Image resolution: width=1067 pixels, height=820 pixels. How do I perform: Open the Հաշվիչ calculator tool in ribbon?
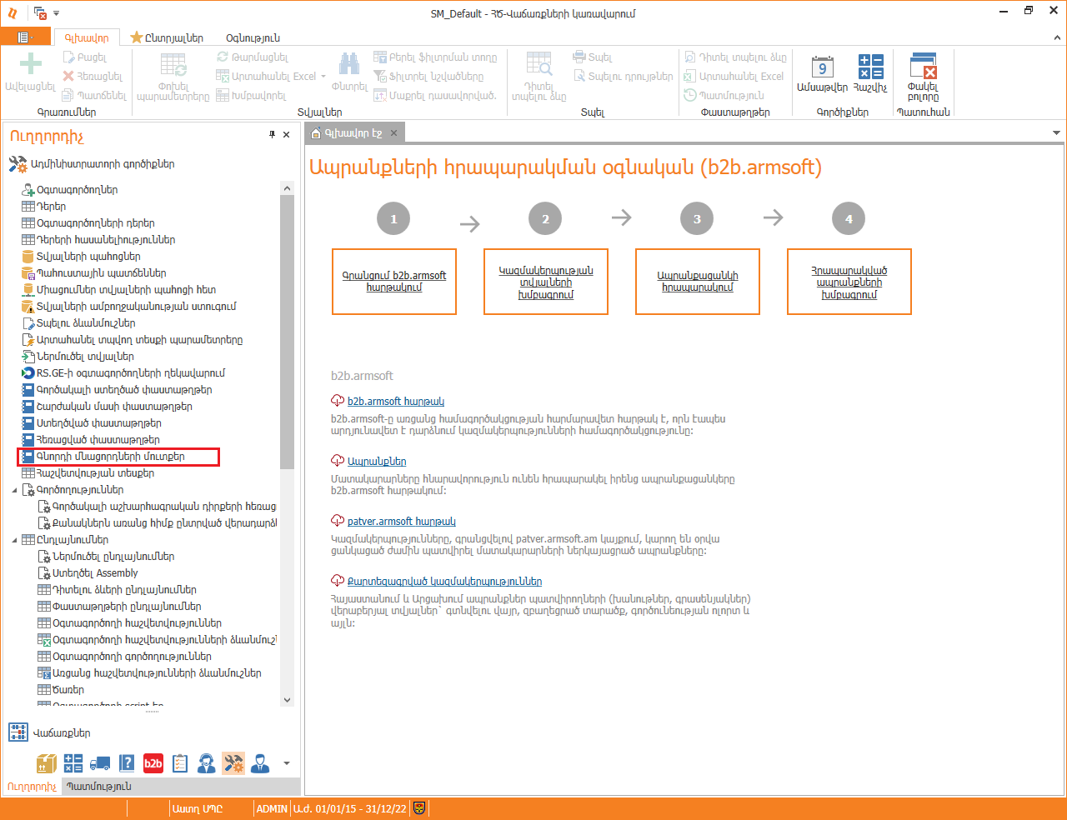pyautogui.click(x=870, y=72)
